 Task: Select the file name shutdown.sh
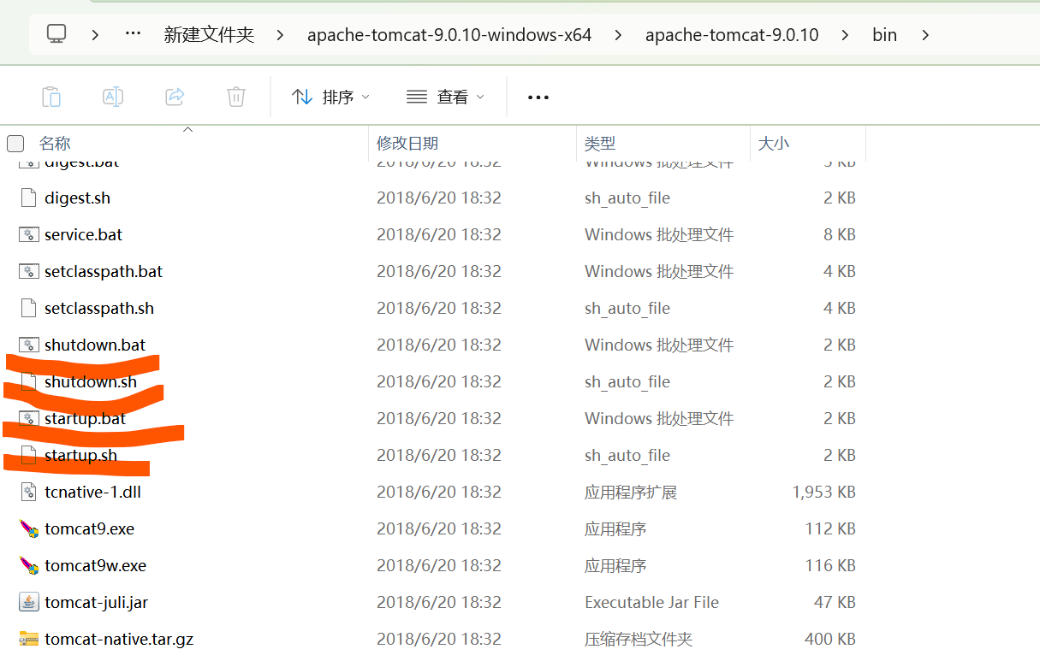pos(91,381)
